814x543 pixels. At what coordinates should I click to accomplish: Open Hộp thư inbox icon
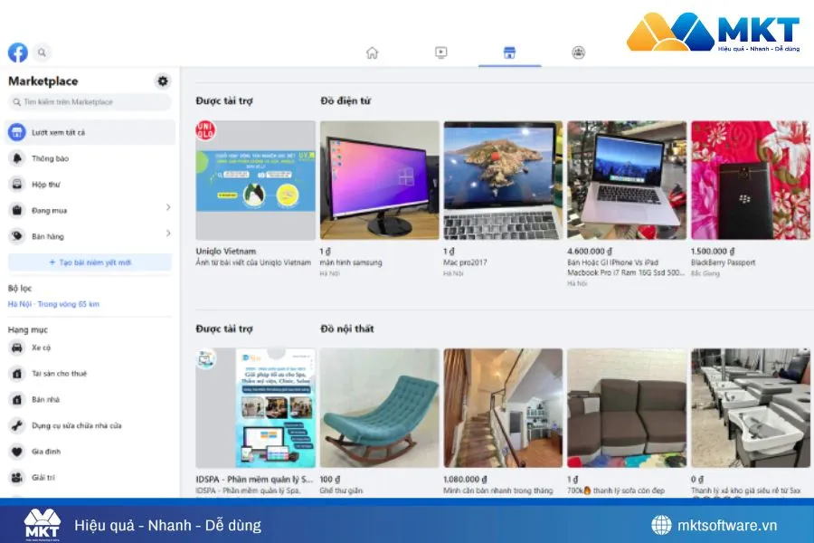[x=18, y=186]
